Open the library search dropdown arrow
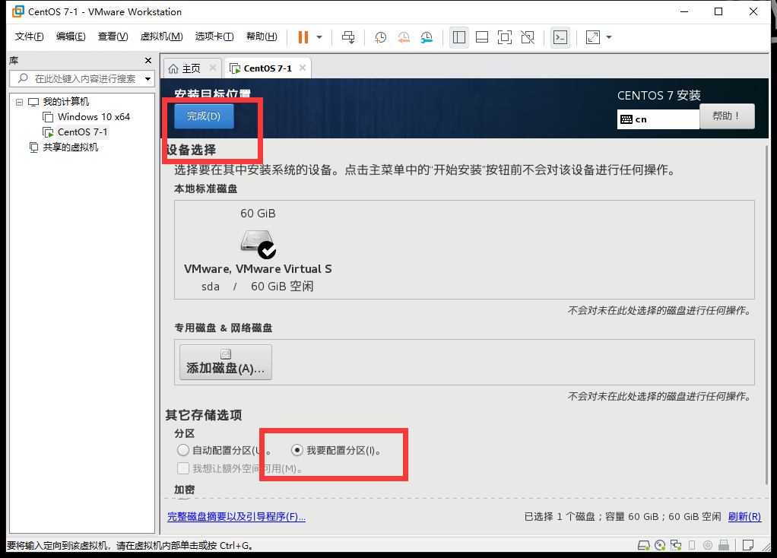This screenshot has height=558, width=777. click(147, 79)
